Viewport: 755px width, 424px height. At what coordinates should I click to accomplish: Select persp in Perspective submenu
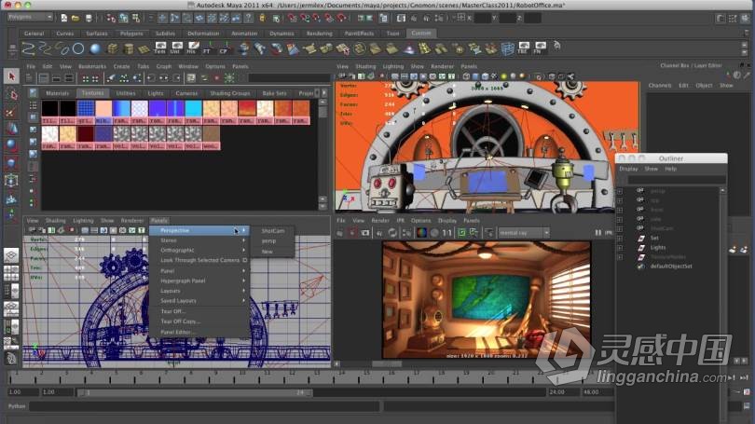pos(268,241)
